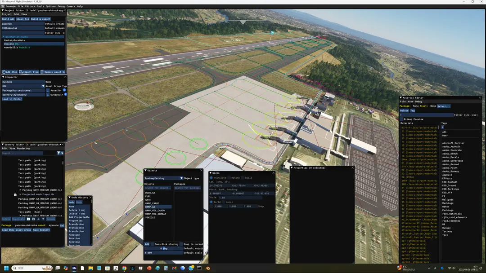
Task: Click the second folder icon in Scenery Editor toolbar
Action: pos(33,219)
